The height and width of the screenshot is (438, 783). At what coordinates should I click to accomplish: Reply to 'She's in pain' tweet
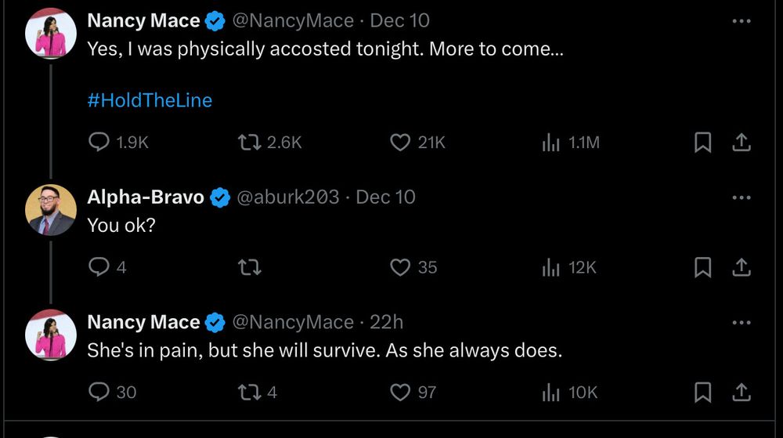(99, 392)
